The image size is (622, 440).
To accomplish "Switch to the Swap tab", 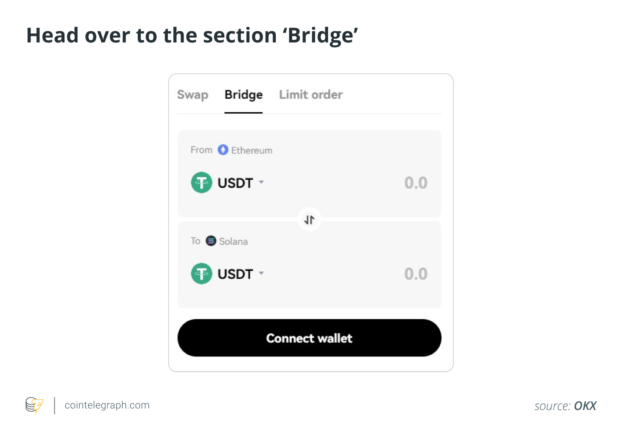I will point(192,94).
